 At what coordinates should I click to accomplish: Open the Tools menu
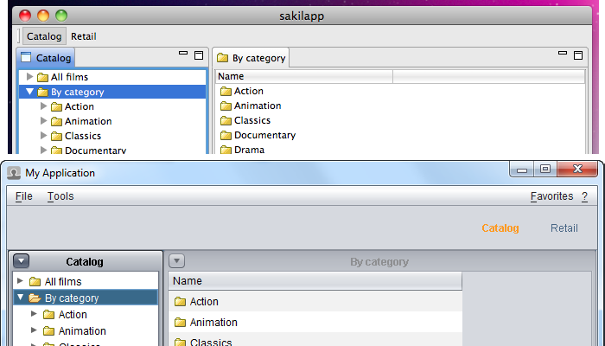[x=60, y=196]
